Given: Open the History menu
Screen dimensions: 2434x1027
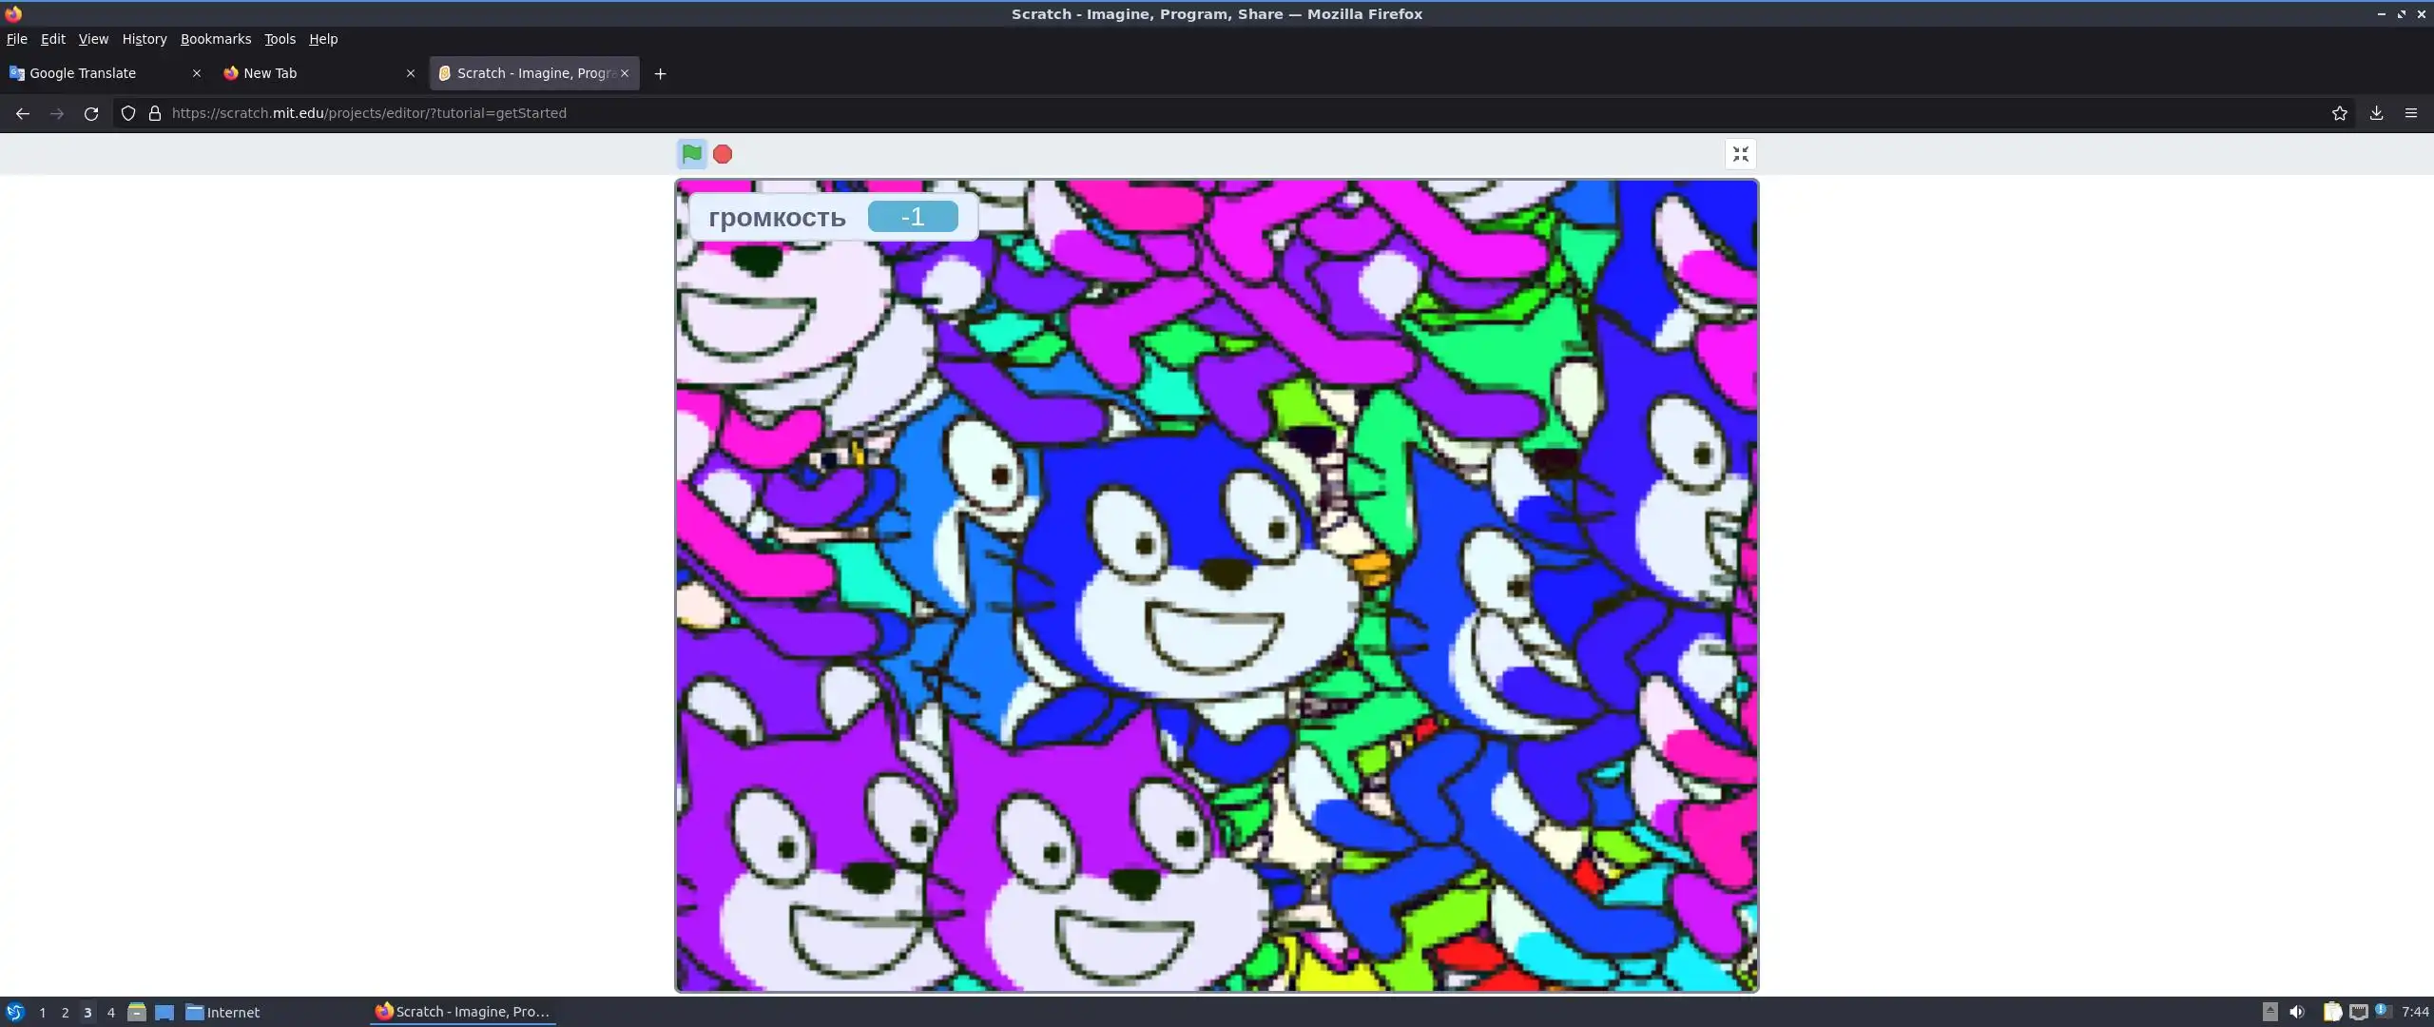Looking at the screenshot, I should [144, 39].
